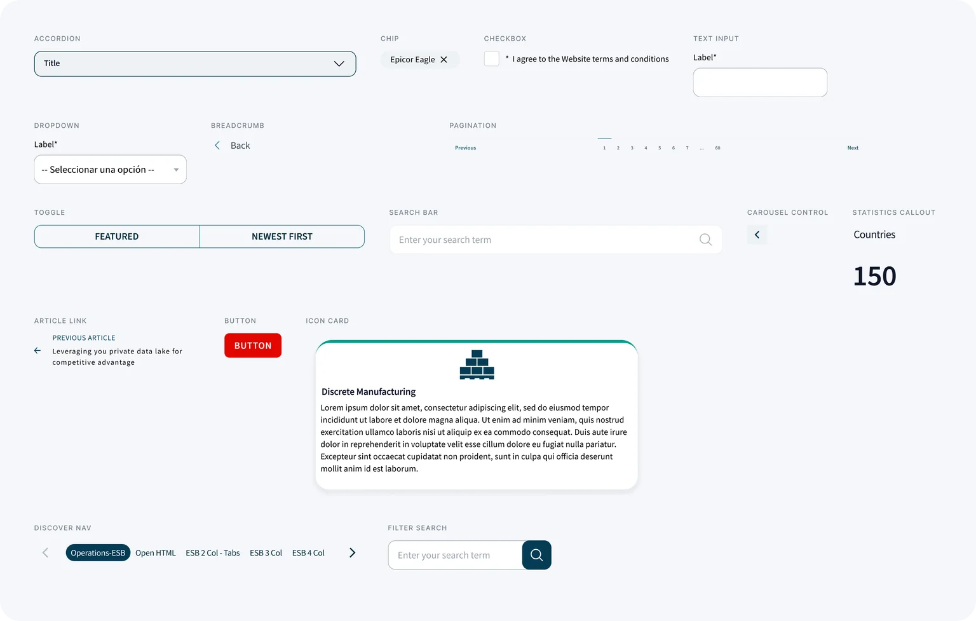
Task: Select page 6 in pagination
Action: point(674,148)
